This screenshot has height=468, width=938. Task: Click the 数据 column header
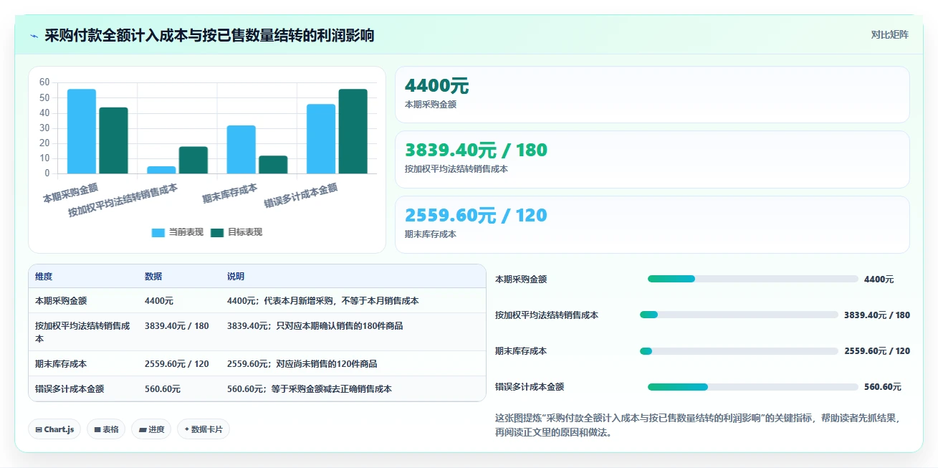tap(153, 277)
